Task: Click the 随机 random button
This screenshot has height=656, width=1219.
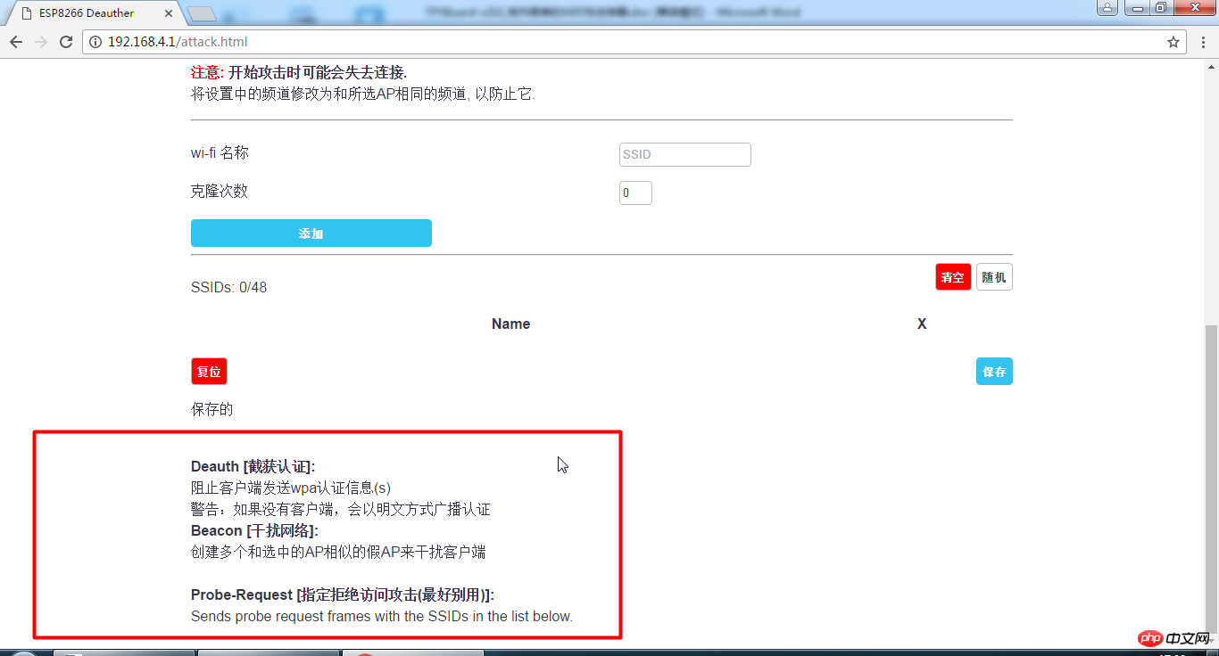Action: 994,277
